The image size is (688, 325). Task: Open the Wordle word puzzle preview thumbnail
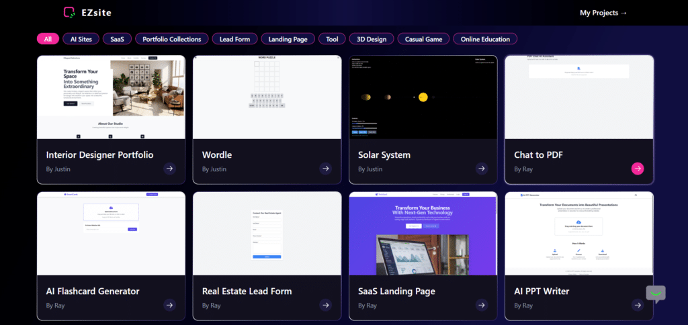267,97
